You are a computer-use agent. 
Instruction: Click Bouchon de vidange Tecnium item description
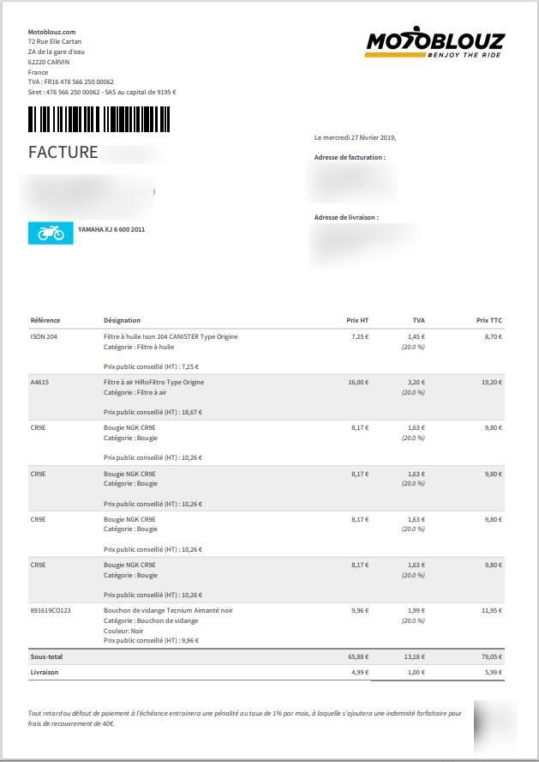pyautogui.click(x=168, y=610)
